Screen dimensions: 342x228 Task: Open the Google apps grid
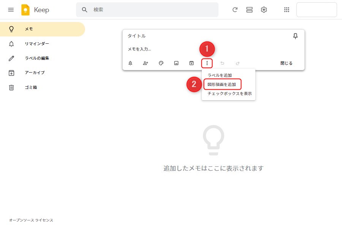pos(287,10)
